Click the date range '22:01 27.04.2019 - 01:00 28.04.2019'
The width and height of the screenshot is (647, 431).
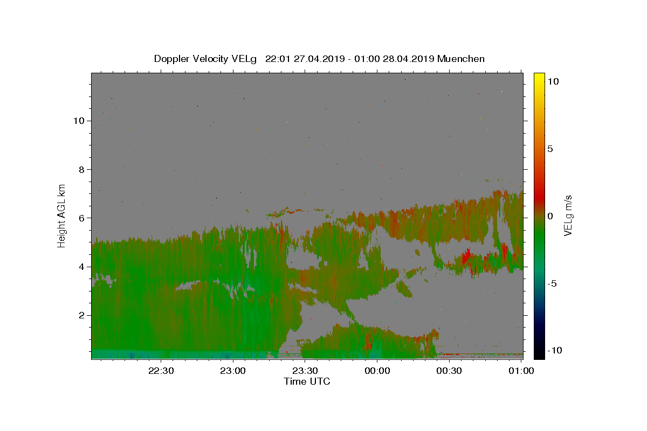[x=350, y=59]
